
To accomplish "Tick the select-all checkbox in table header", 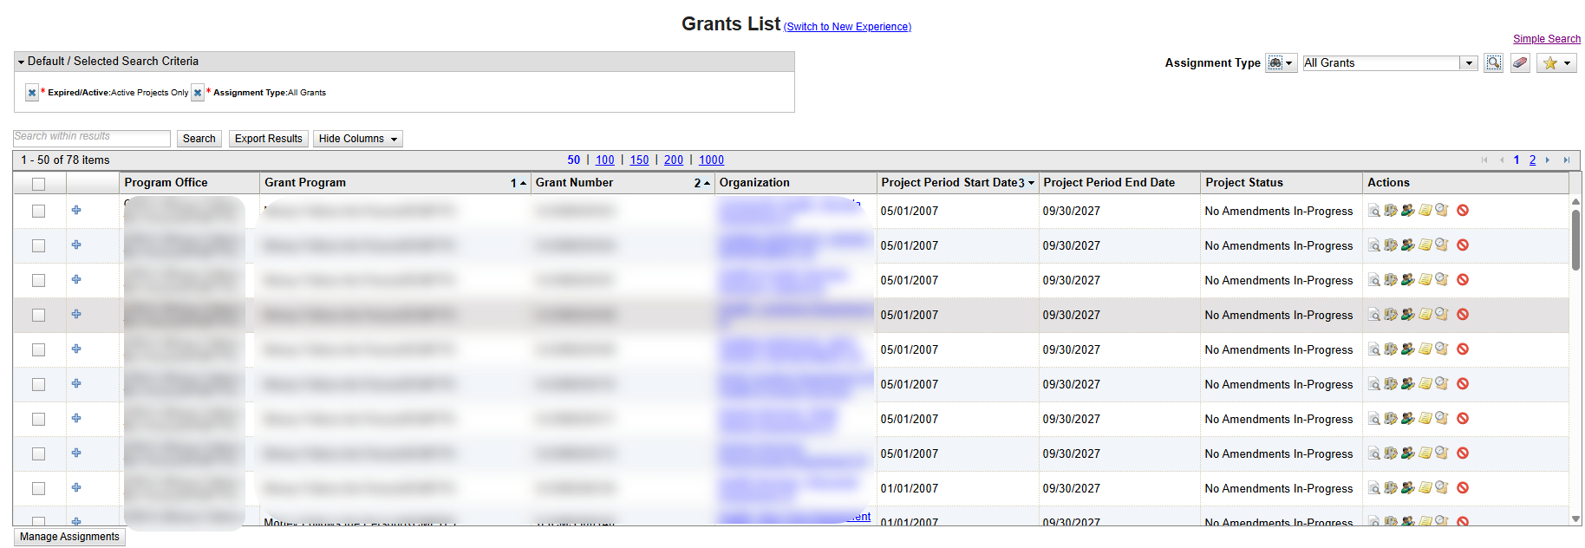I will (x=38, y=184).
